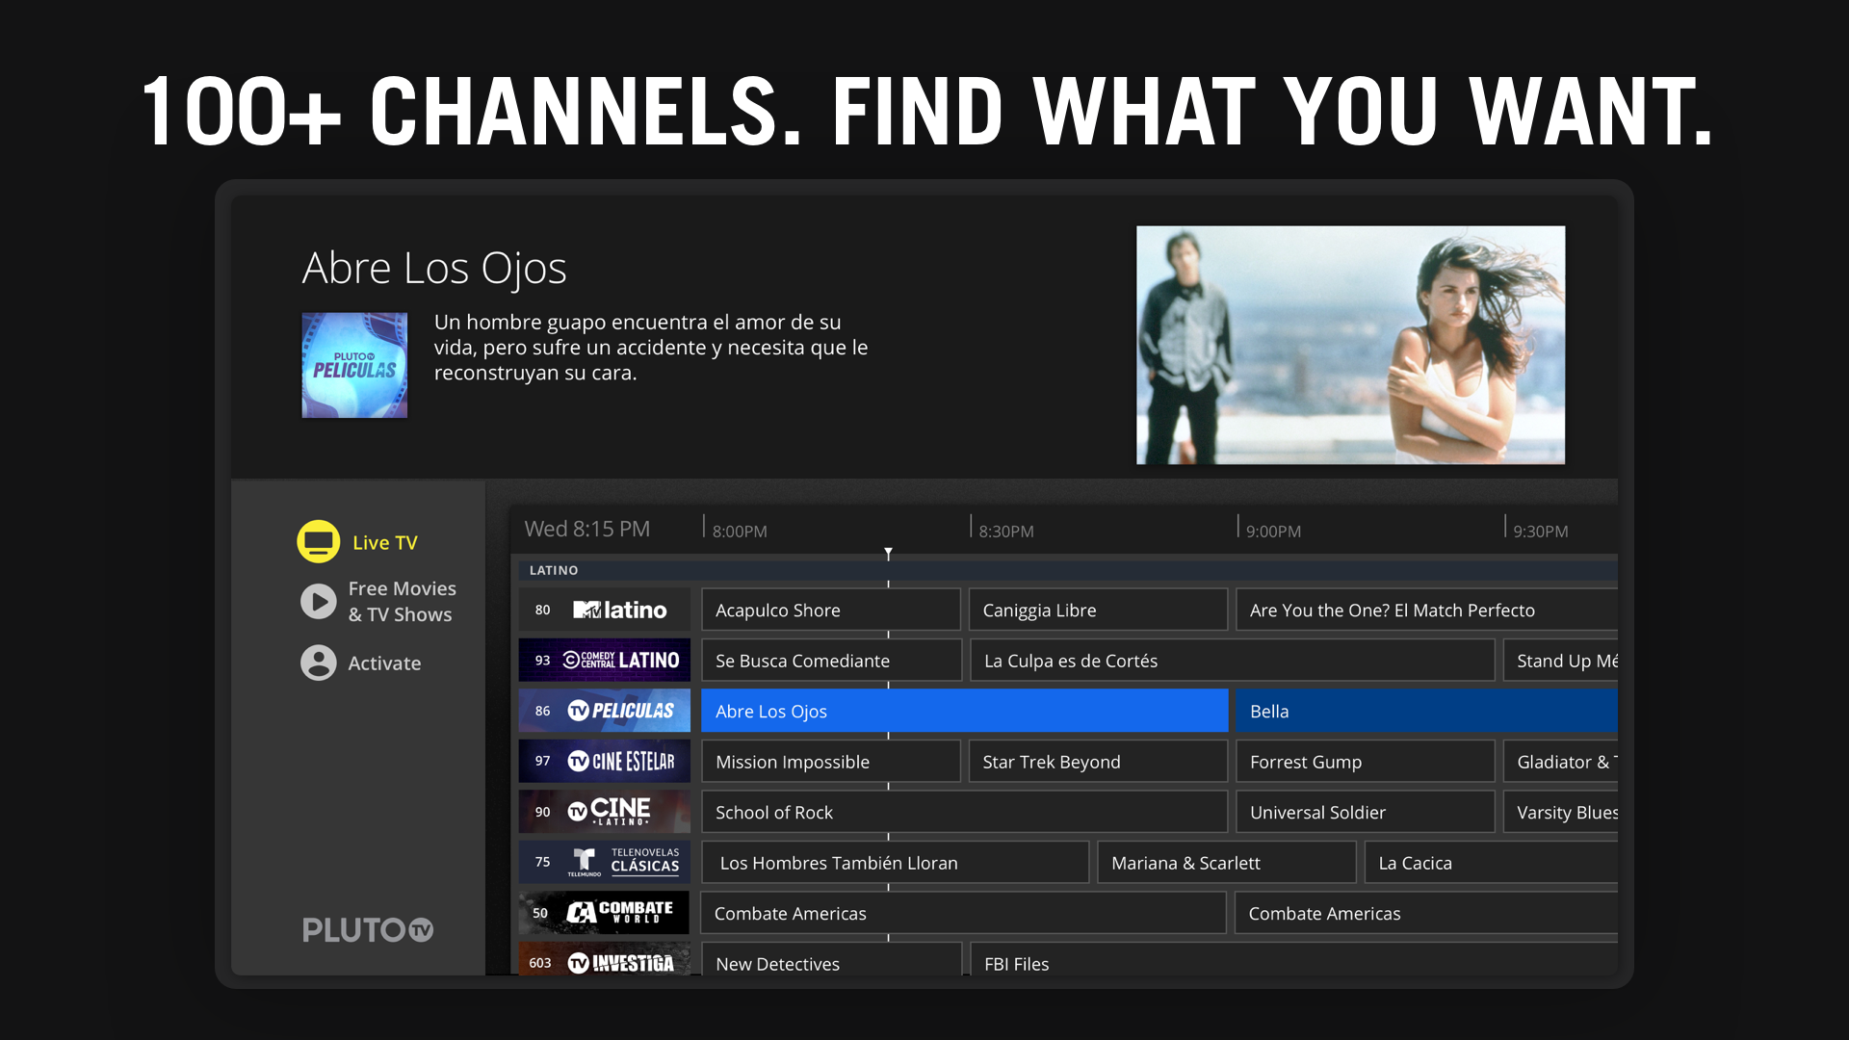Screen dimensions: 1849x1040
Task: Click the Free Movies play circle icon
Action: [318, 602]
